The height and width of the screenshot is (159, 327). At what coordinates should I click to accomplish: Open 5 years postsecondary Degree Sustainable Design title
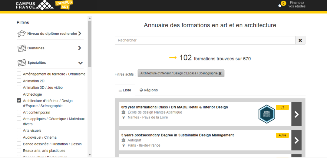[x=177, y=135]
